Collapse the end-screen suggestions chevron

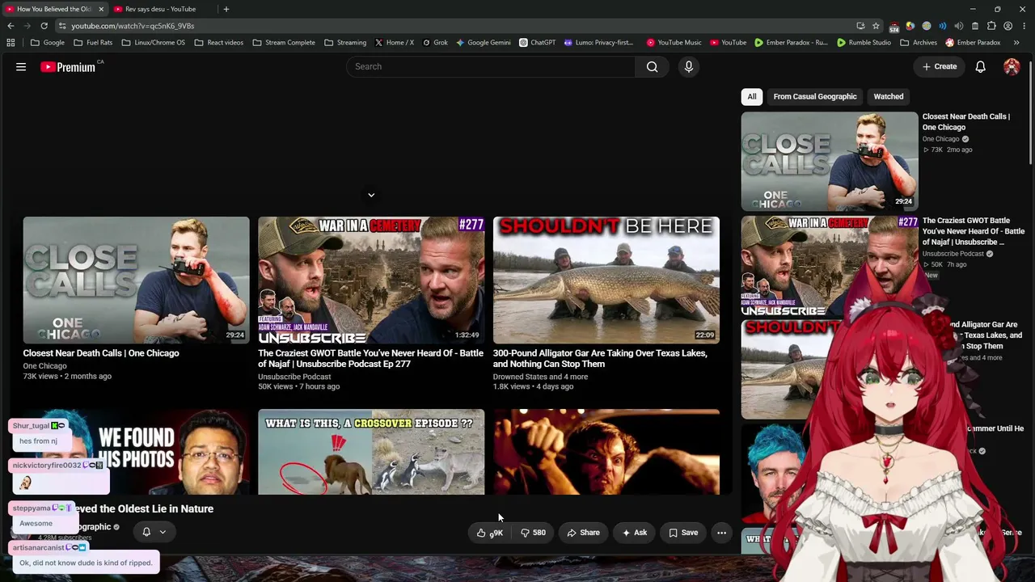(x=371, y=195)
